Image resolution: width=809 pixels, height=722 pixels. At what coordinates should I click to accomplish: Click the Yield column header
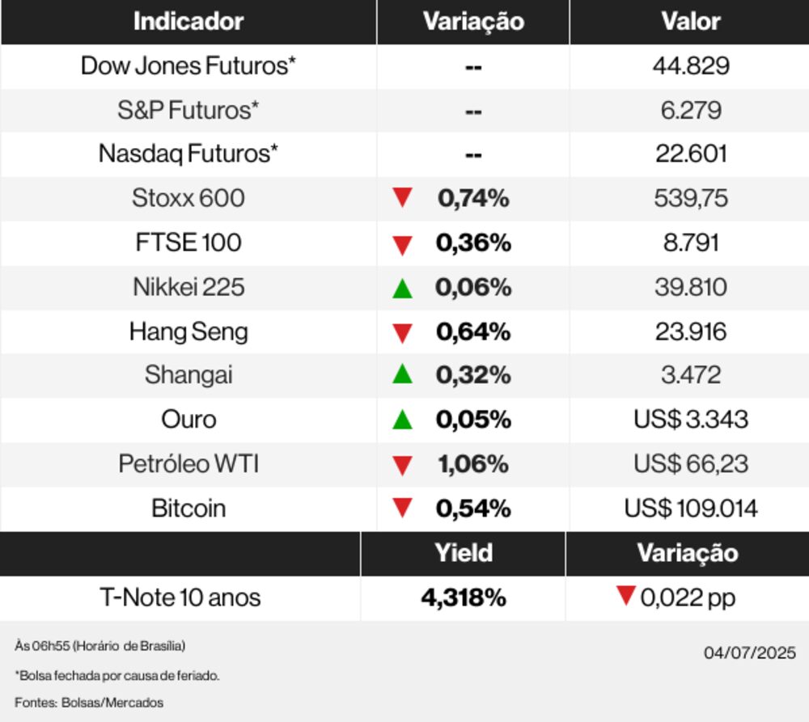pyautogui.click(x=464, y=553)
